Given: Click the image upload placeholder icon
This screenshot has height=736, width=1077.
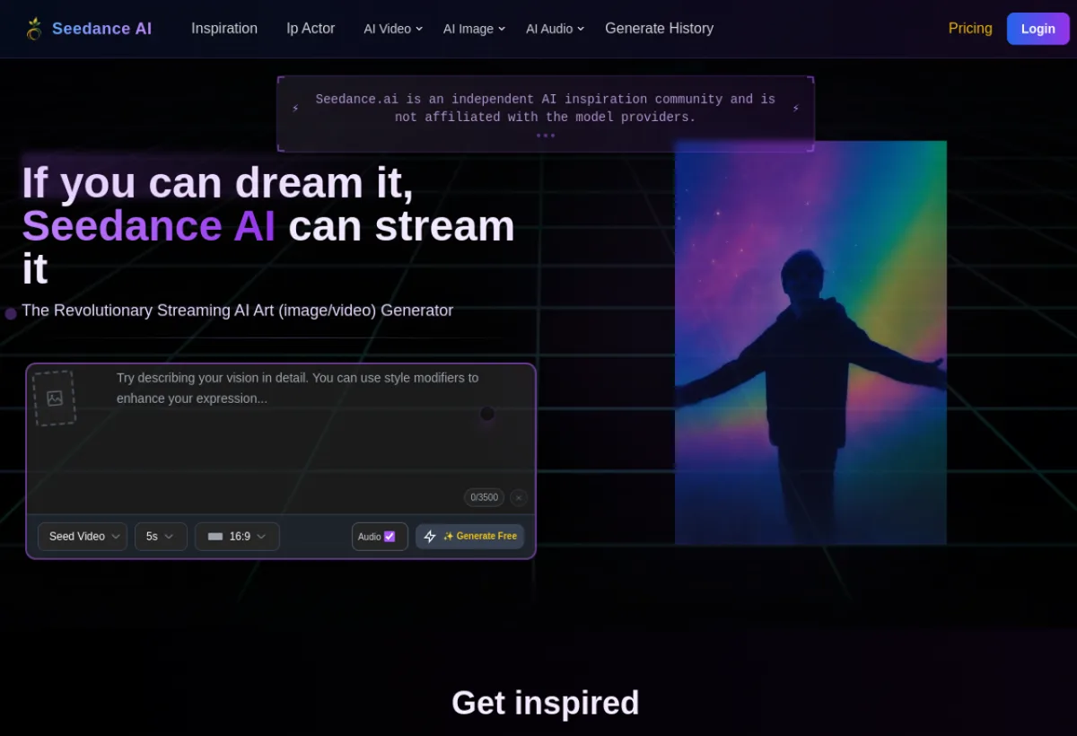Looking at the screenshot, I should pyautogui.click(x=55, y=398).
